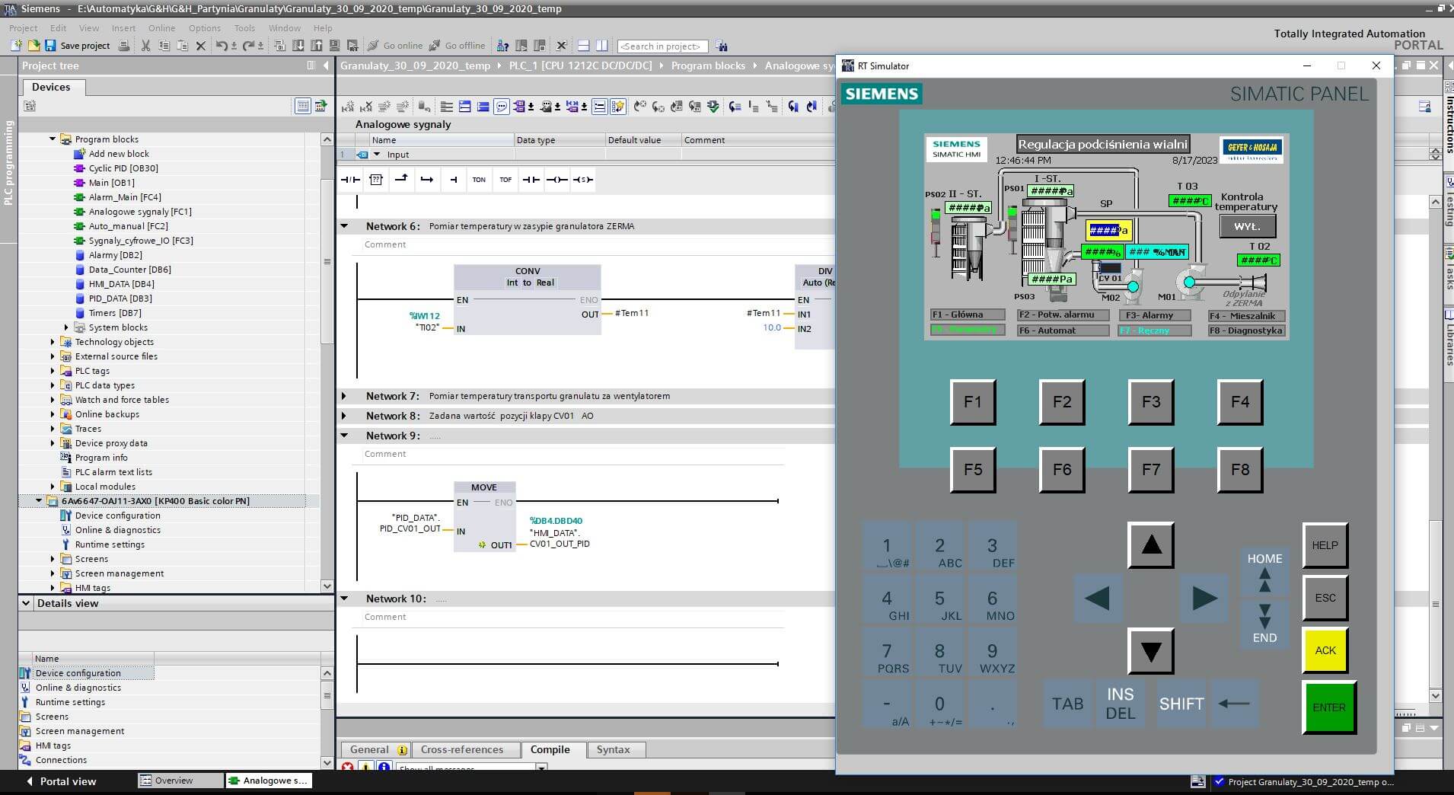Insert a TON timer from favorites bar
This screenshot has width=1454, height=795.
point(478,180)
